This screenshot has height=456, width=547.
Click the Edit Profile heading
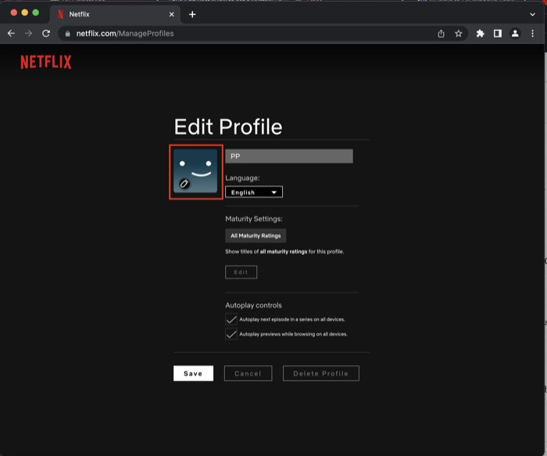228,127
